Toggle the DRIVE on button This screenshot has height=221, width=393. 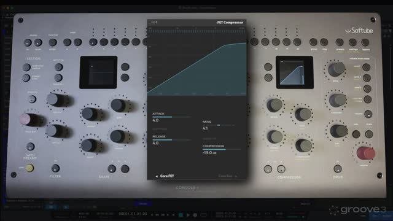click(x=338, y=169)
